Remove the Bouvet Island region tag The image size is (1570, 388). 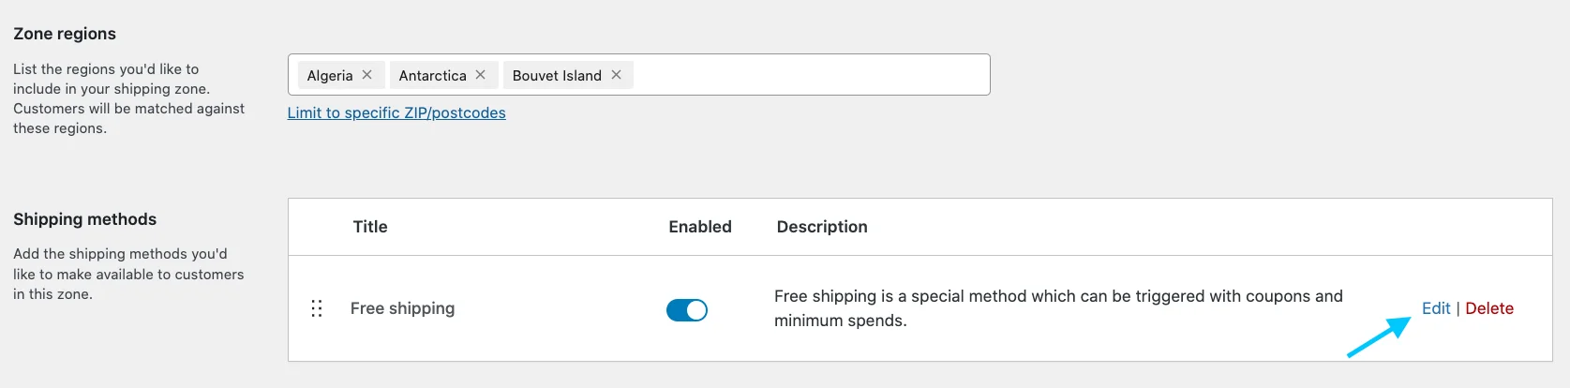(x=616, y=75)
